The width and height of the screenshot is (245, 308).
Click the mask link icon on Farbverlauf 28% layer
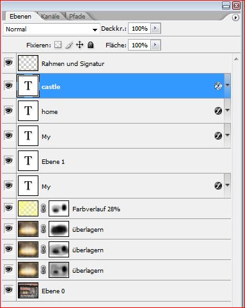[43, 208]
